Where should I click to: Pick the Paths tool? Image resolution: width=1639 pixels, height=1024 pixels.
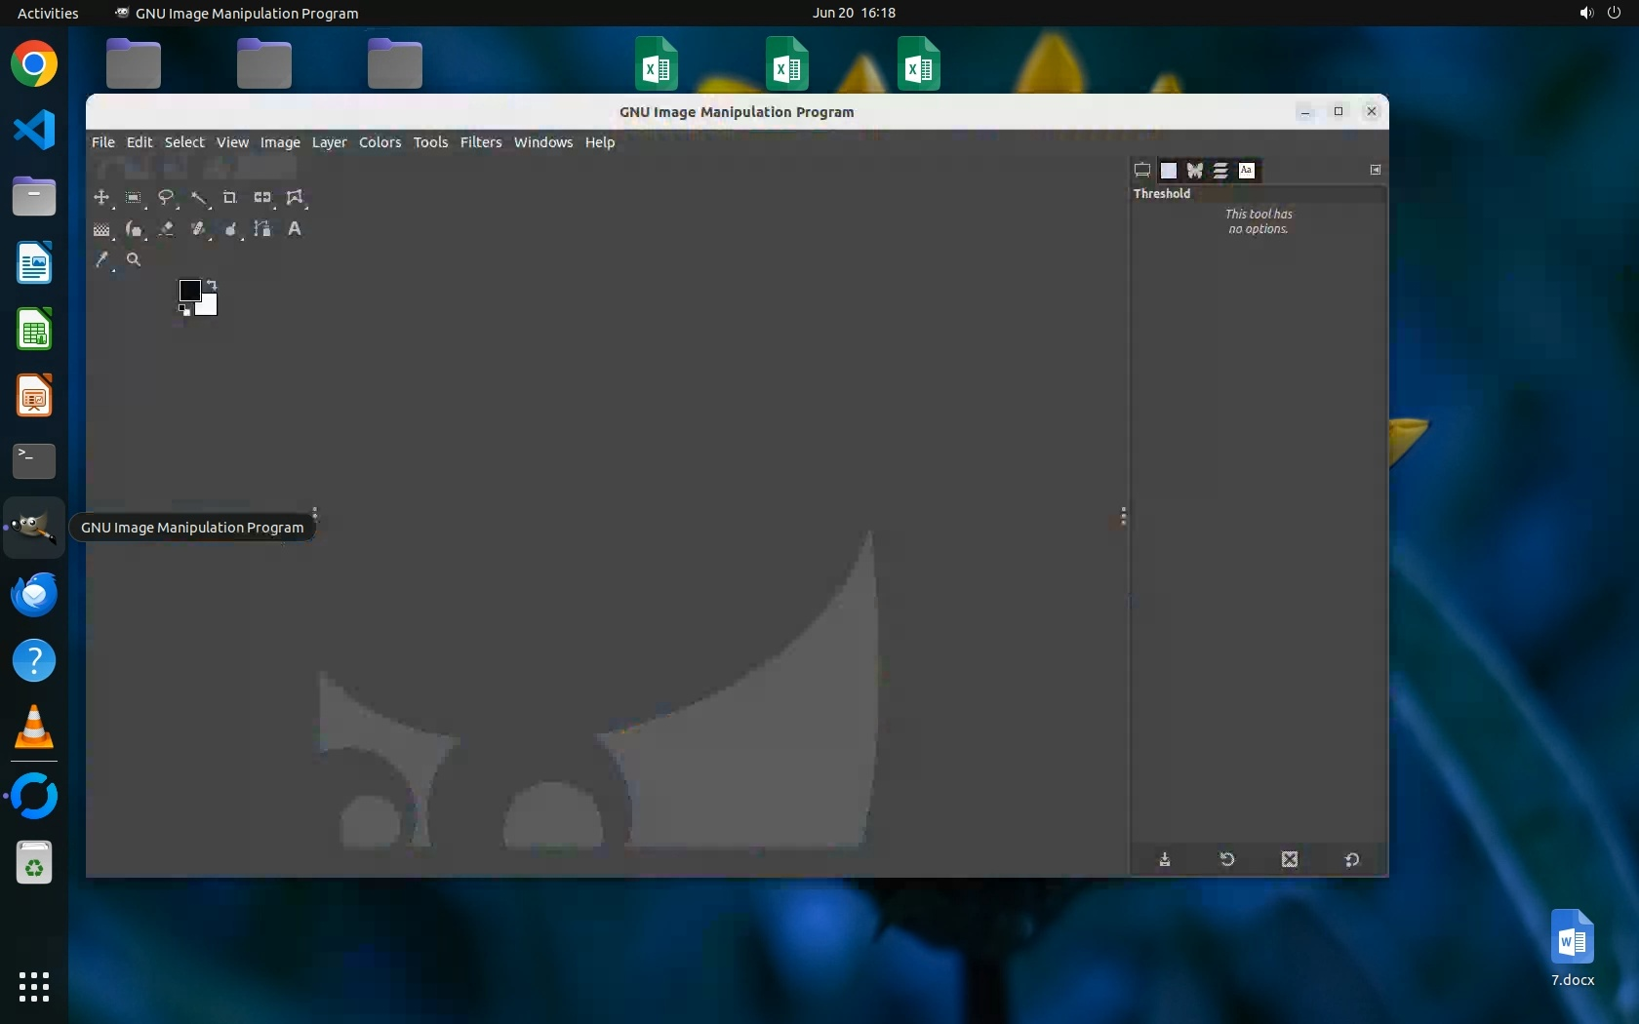pyautogui.click(x=262, y=229)
